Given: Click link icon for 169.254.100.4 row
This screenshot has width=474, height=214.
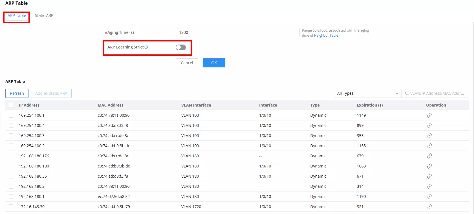Looking at the screenshot, I should (x=429, y=125).
